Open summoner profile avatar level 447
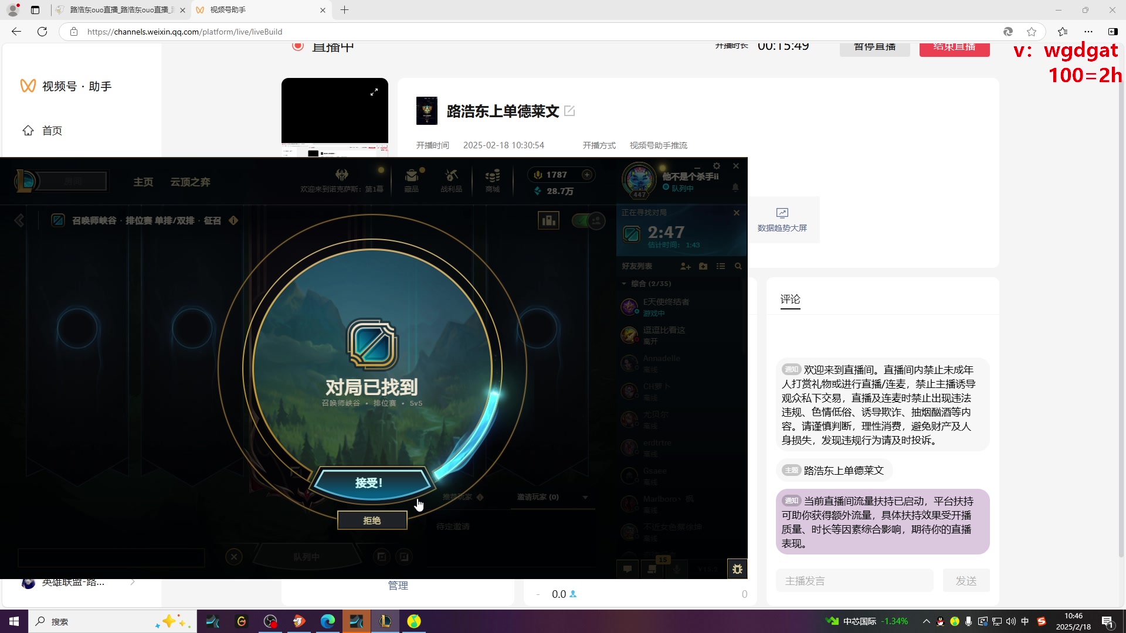1126x633 pixels. pos(639,180)
